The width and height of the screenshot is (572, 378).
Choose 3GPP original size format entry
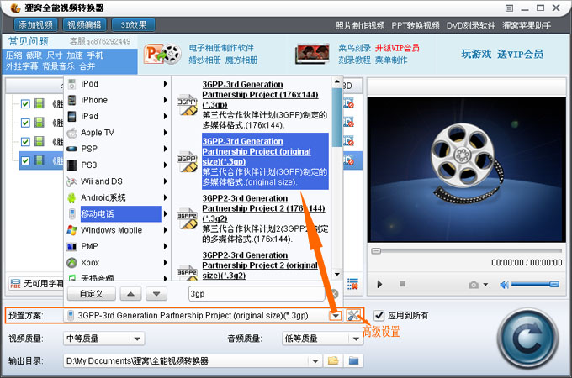pos(265,161)
